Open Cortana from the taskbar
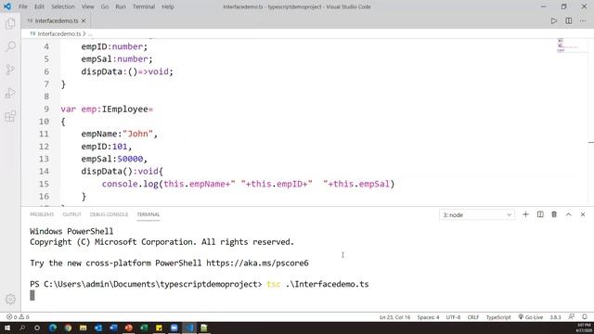Screen dimensions: 594x334 pos(37,328)
